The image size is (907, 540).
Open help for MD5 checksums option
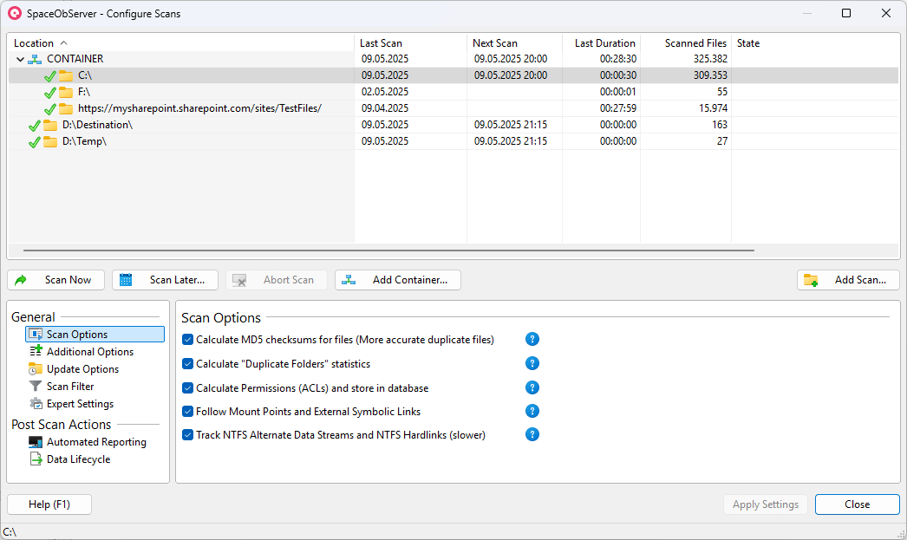pyautogui.click(x=532, y=340)
